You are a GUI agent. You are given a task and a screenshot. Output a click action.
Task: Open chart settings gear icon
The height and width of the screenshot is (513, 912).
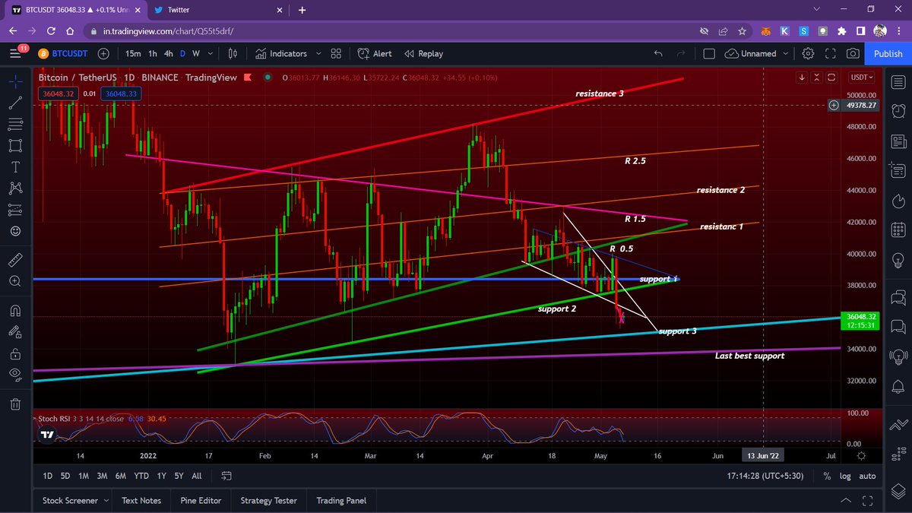click(x=808, y=53)
